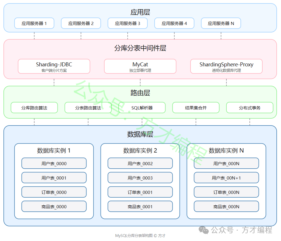Select the 分库路由算法 box
Viewport: 281px width, 241px height.
click(x=34, y=108)
